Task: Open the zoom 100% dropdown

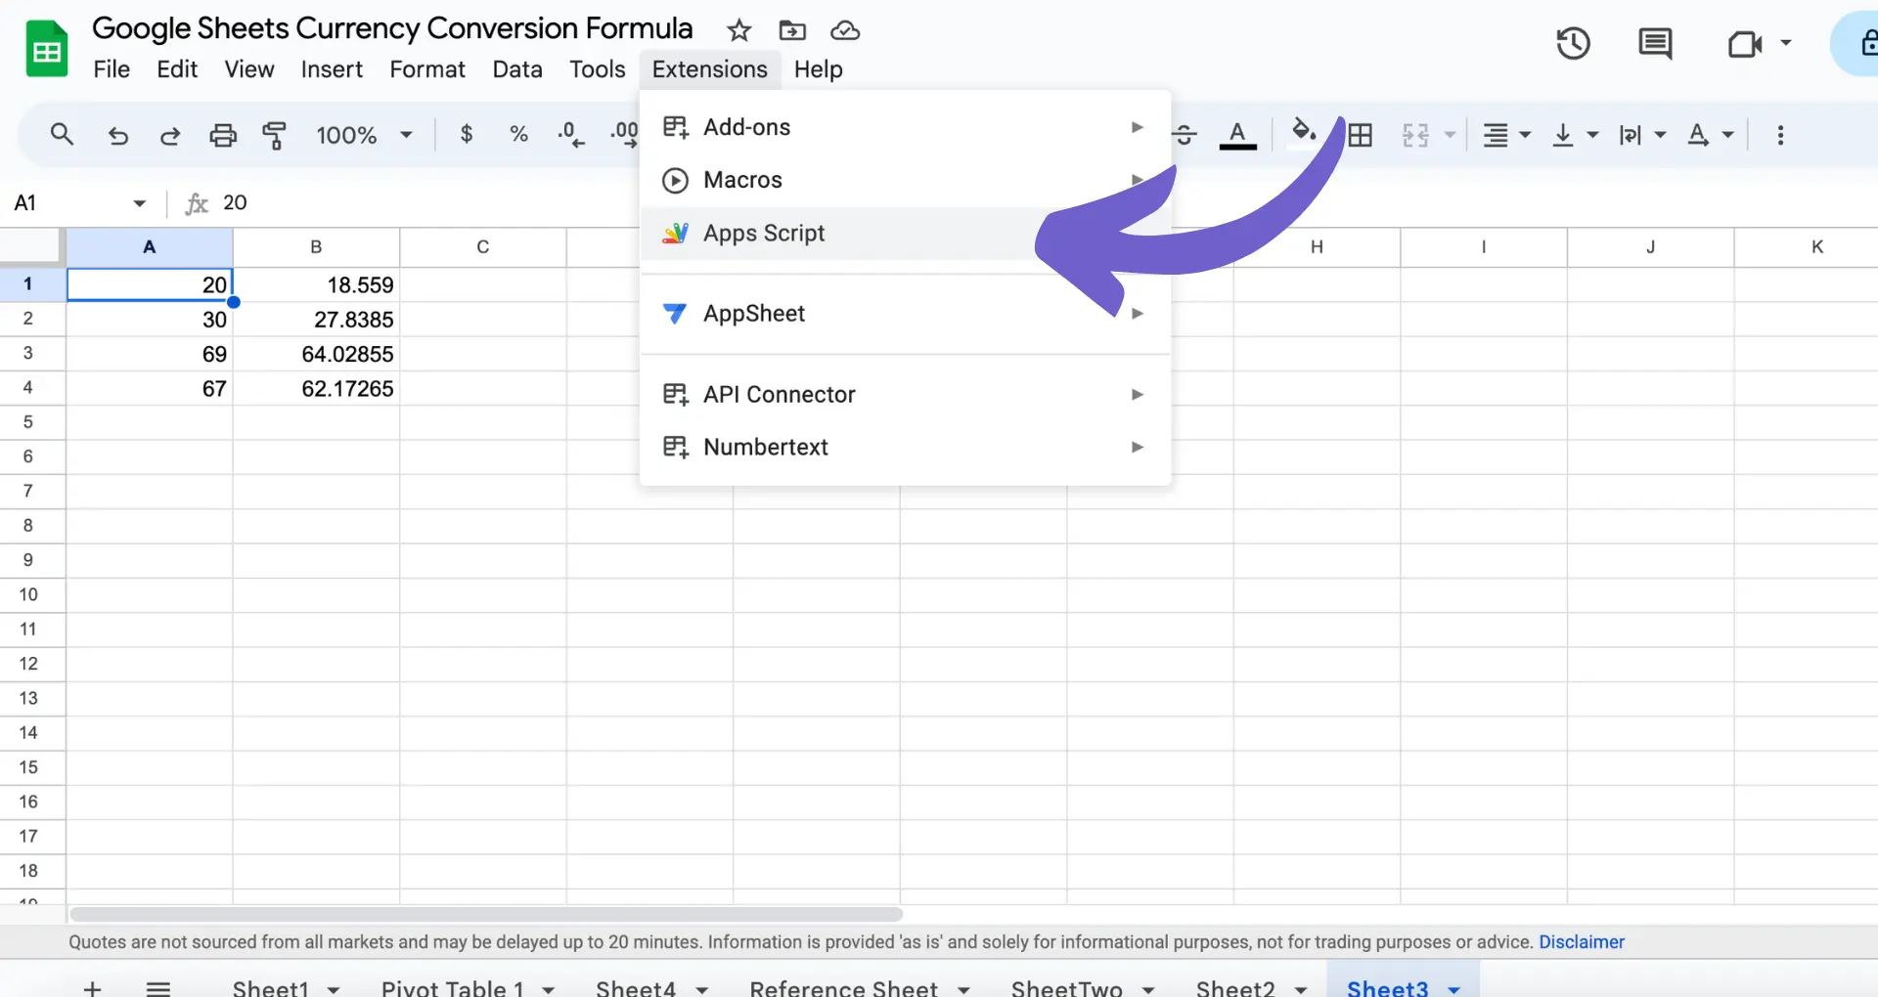Action: point(364,135)
